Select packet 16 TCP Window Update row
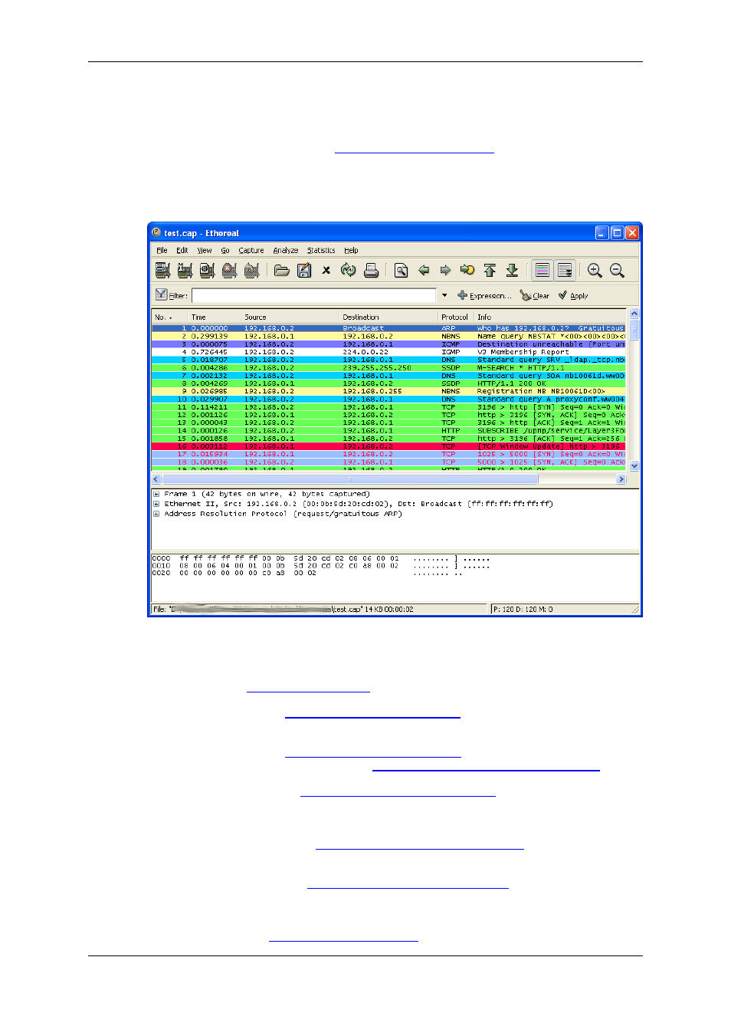The height and width of the screenshot is (1036, 731). tap(388, 446)
